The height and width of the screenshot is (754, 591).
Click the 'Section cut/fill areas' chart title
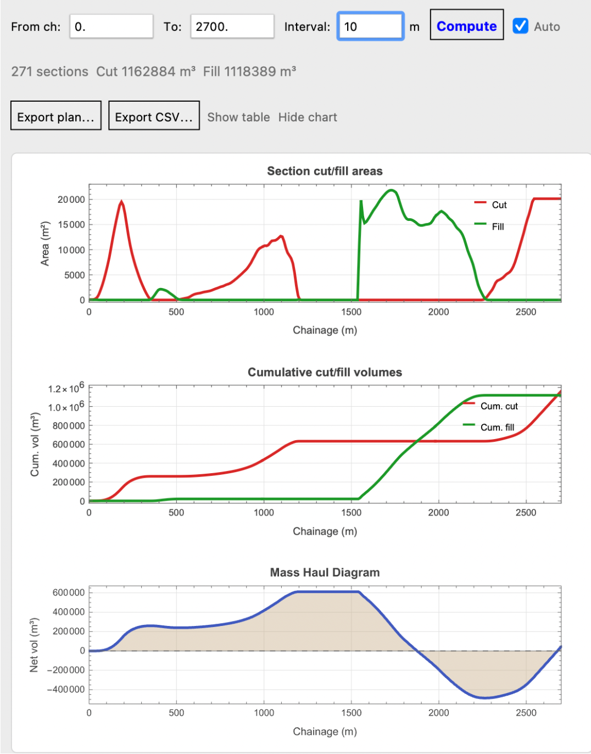point(325,171)
